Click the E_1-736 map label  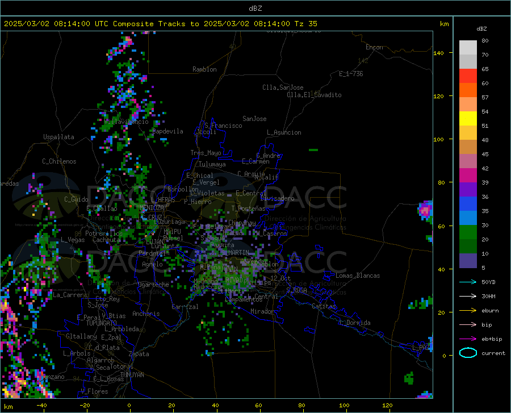point(351,74)
